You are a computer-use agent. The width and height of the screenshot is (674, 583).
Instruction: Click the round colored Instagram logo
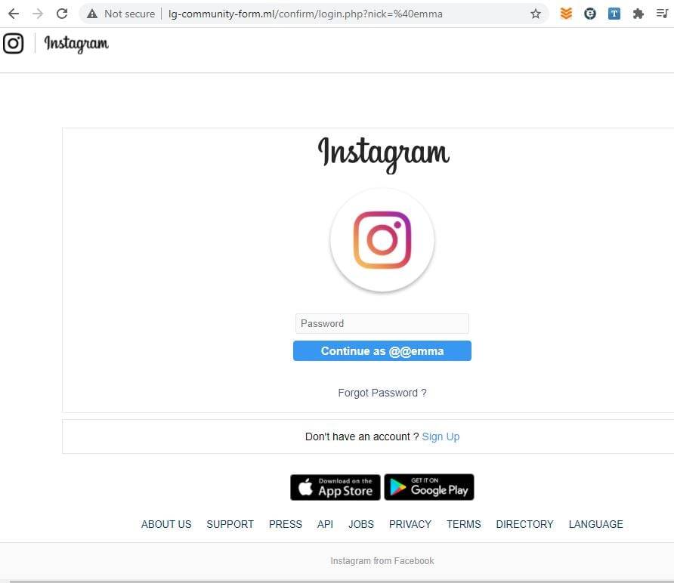coord(382,240)
